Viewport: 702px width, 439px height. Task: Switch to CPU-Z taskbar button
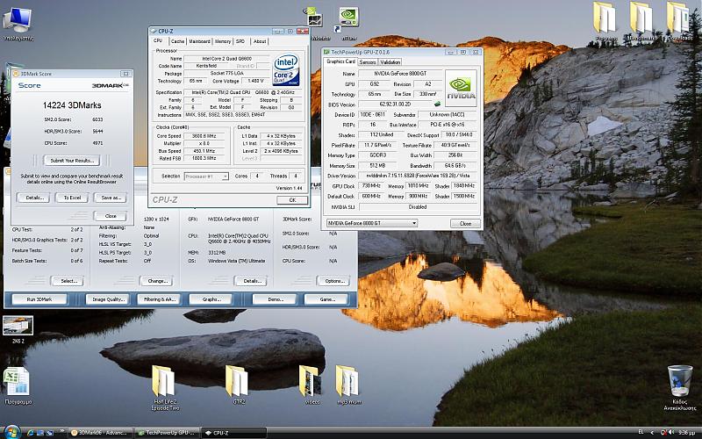pyautogui.click(x=233, y=433)
